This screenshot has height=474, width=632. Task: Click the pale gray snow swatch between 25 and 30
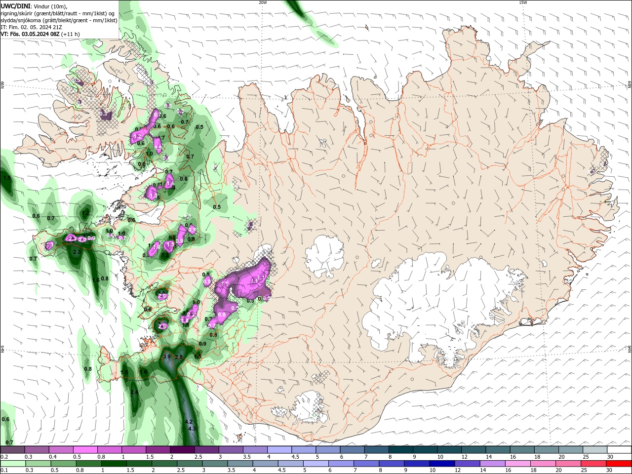point(594,450)
